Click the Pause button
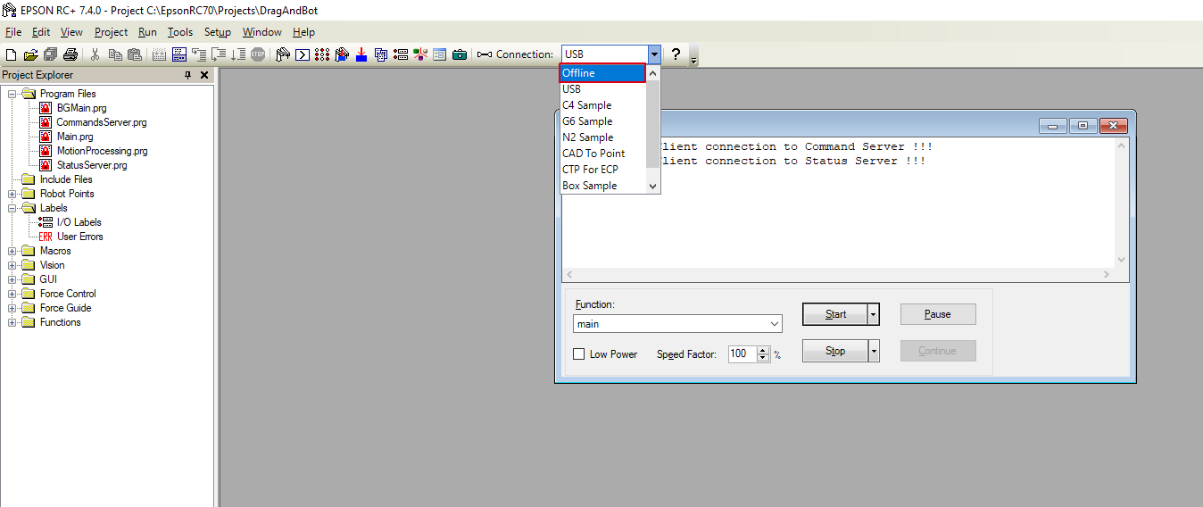Viewport: 1203px width, 507px height. pos(938,314)
